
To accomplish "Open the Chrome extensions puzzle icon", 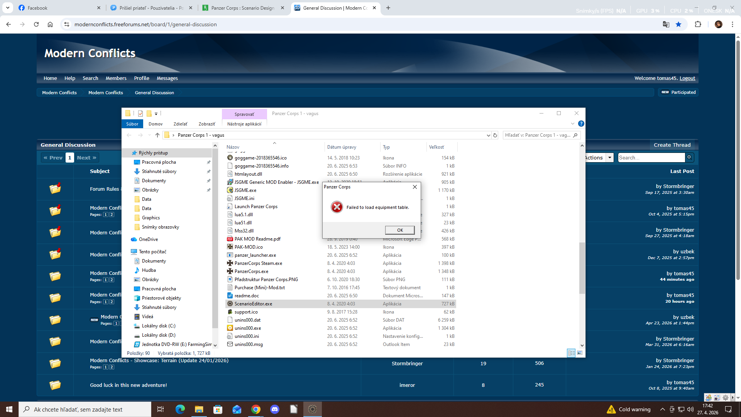I will coord(698,24).
